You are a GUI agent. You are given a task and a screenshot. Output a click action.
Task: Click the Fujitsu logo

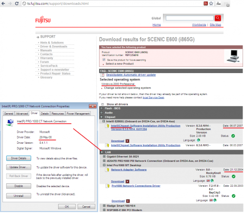coord(43,20)
